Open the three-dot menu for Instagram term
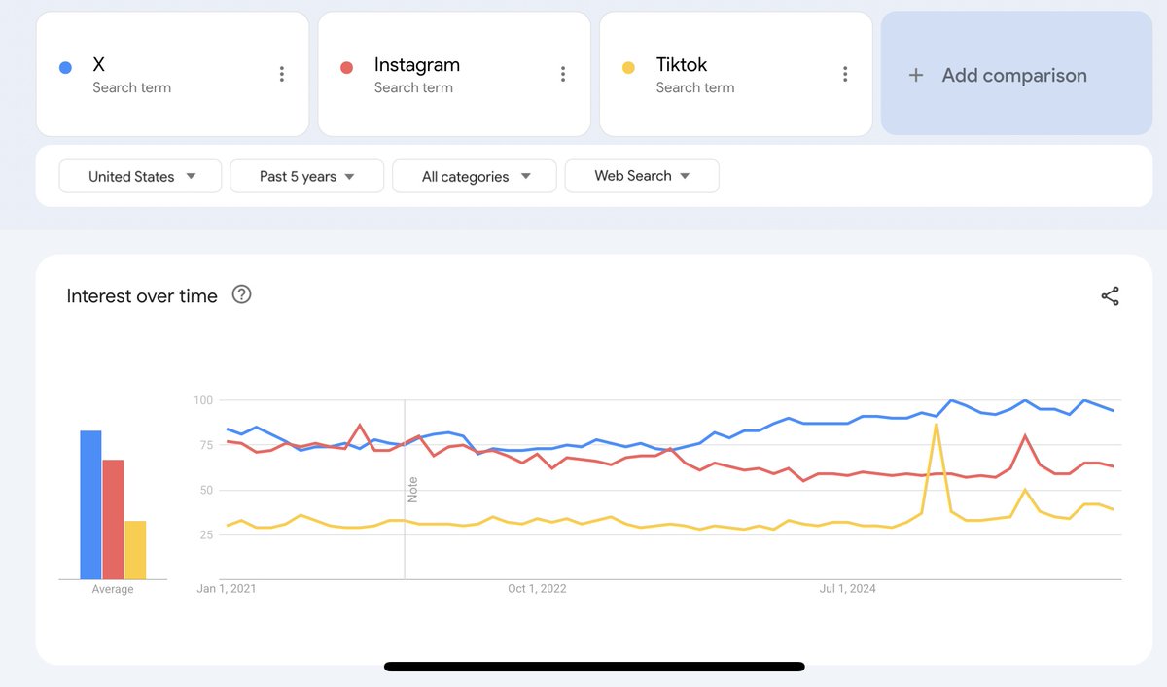 click(563, 74)
